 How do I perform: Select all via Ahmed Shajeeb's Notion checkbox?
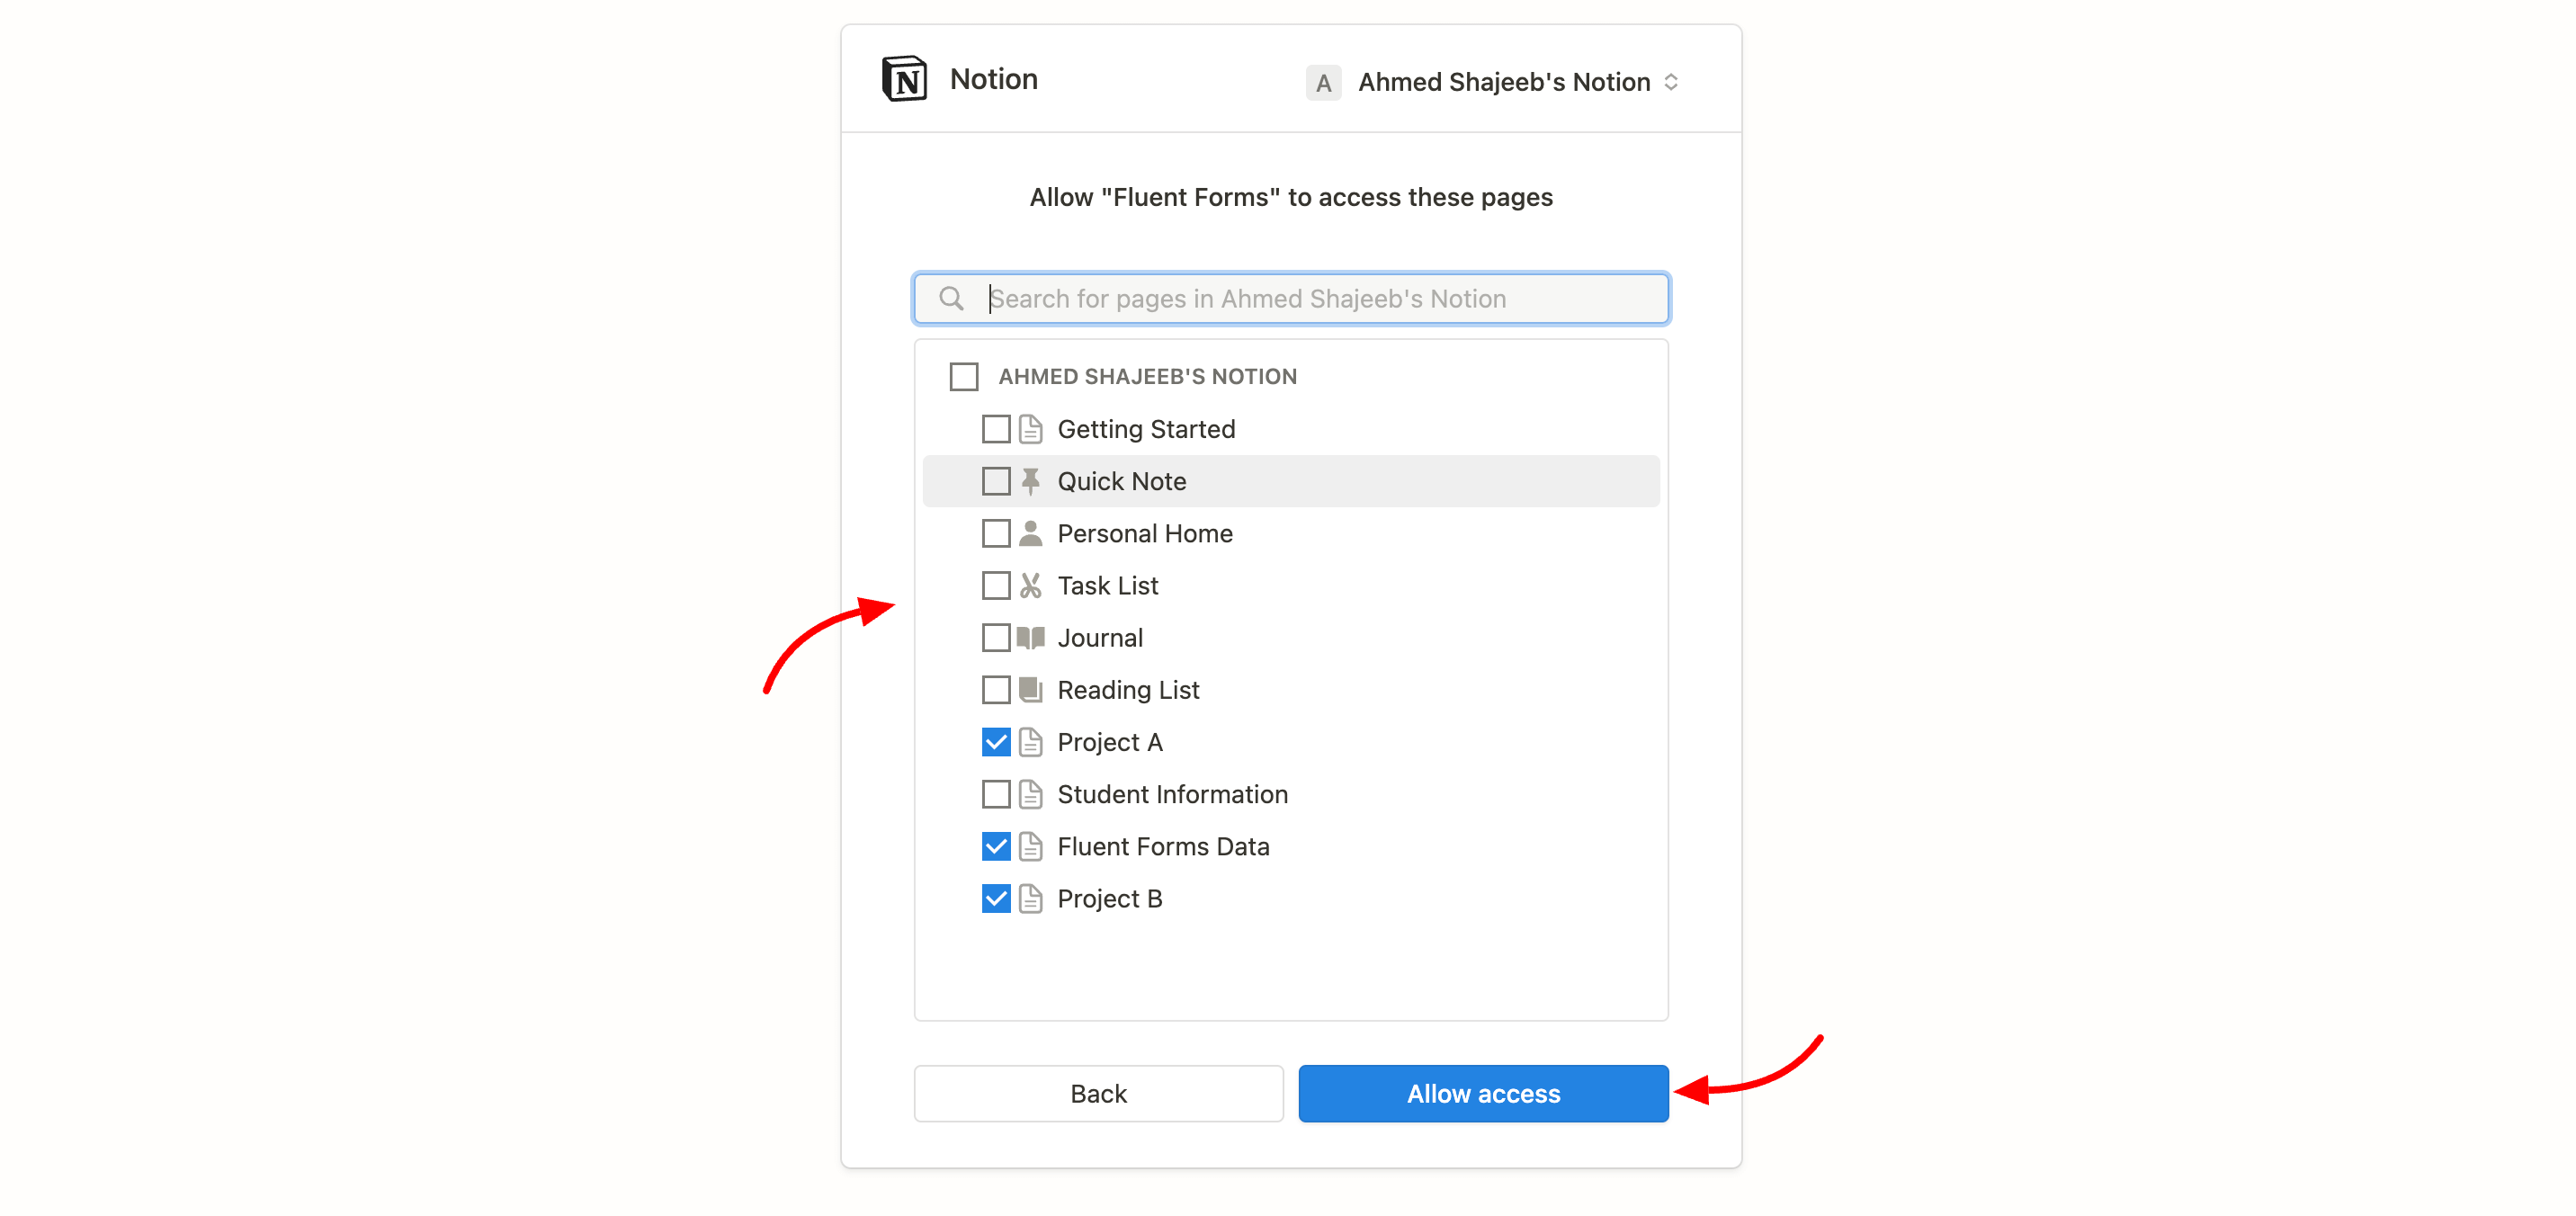[x=963, y=376]
